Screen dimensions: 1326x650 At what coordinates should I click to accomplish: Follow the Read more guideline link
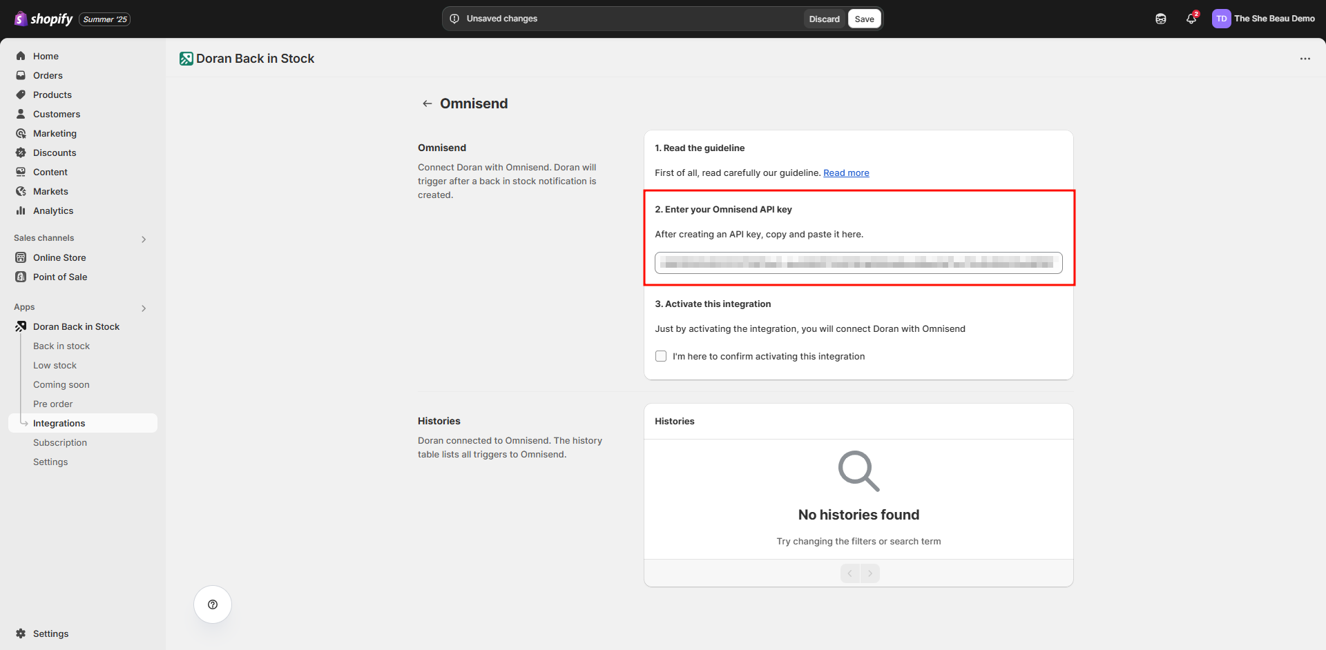(x=846, y=173)
